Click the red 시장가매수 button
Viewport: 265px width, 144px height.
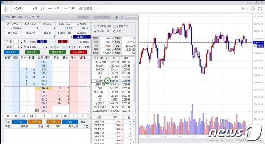click(x=79, y=52)
